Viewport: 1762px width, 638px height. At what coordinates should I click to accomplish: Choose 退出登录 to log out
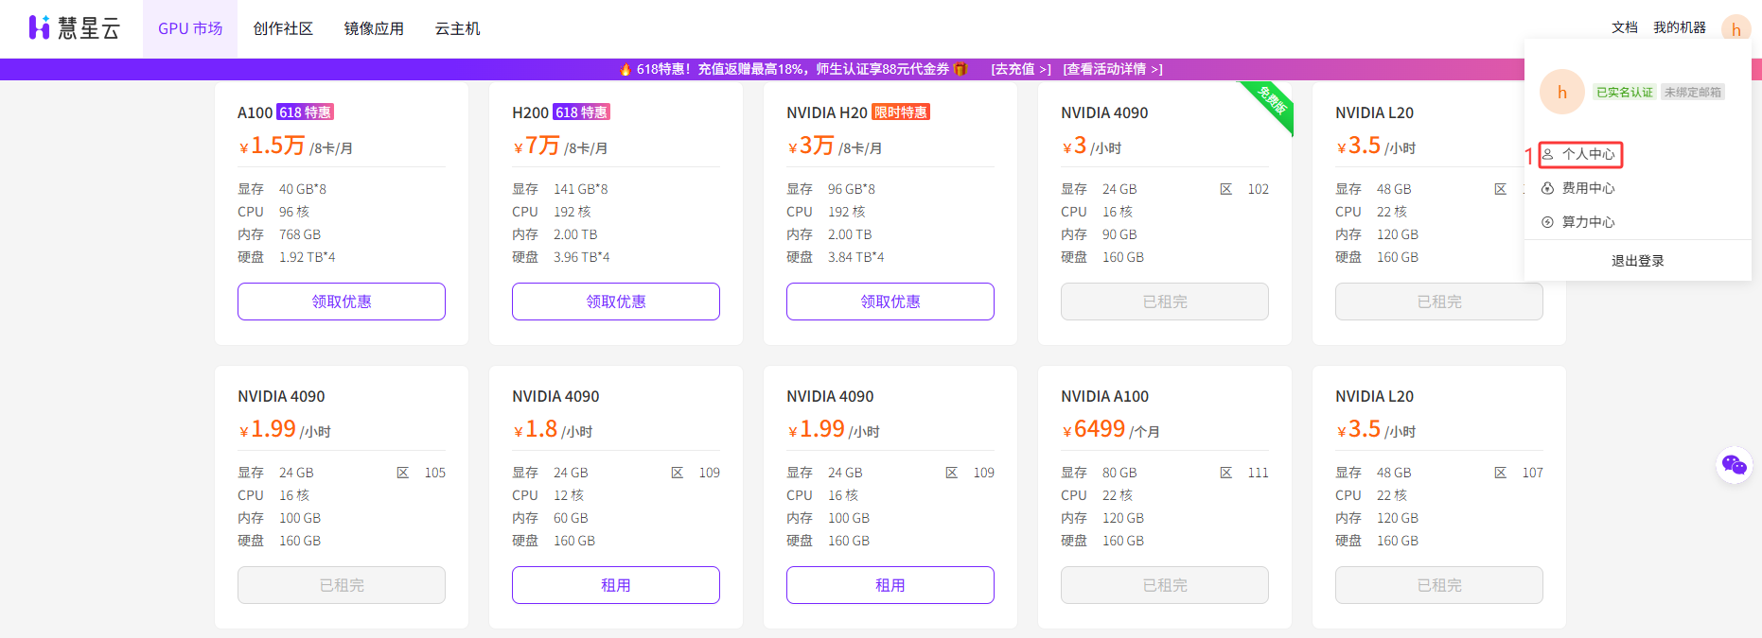[x=1637, y=261]
